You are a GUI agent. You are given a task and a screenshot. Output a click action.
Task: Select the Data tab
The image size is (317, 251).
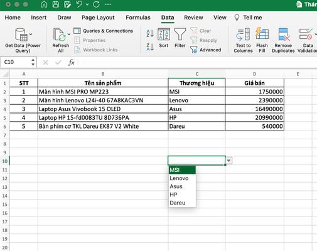click(x=168, y=18)
